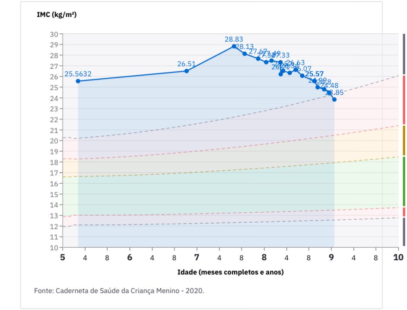Click the golden yellow color bar segment
The image size is (407, 310).
pos(404,141)
